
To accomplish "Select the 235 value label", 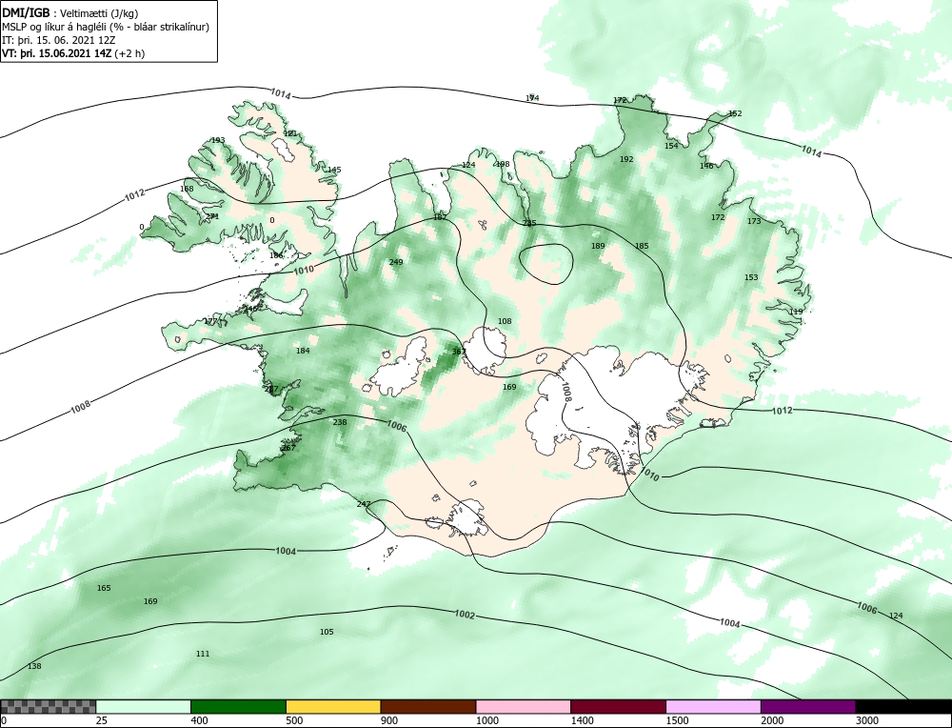I will tap(529, 224).
